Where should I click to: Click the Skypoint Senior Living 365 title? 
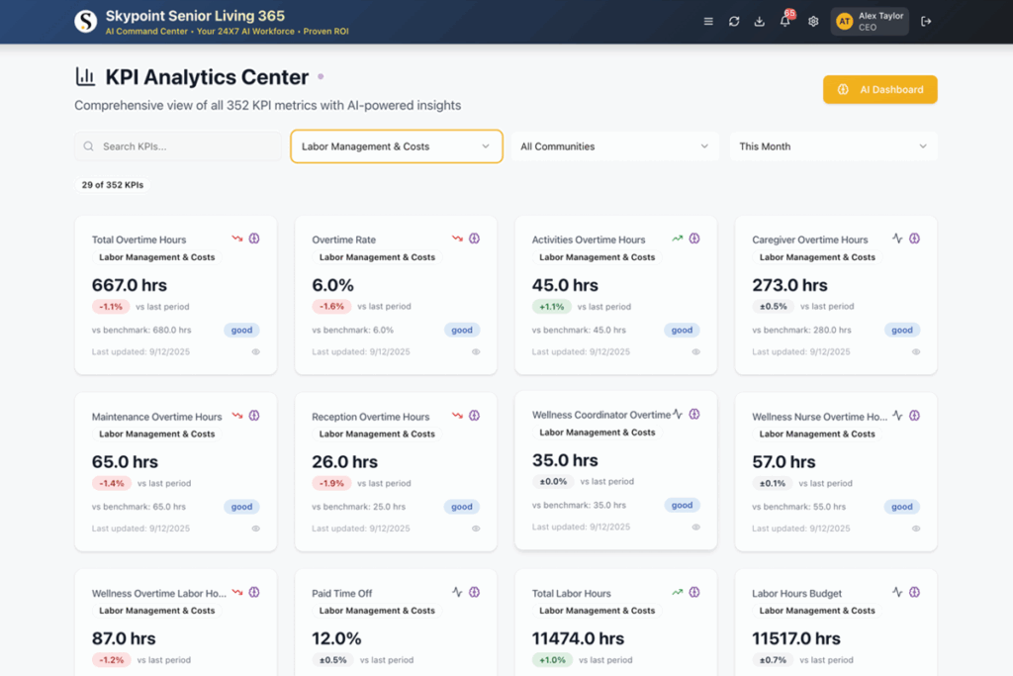(195, 16)
